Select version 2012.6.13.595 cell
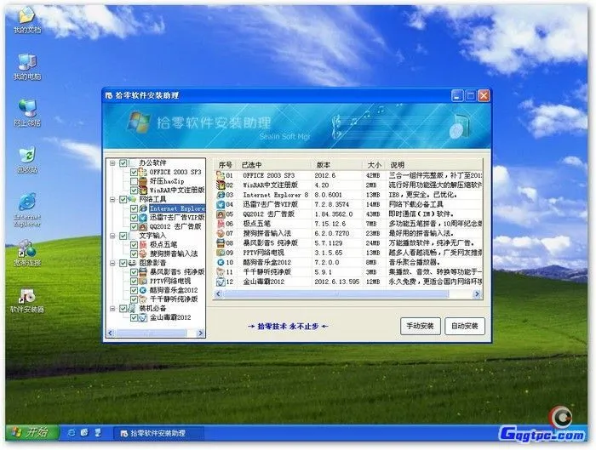Viewport: 596px width, 450px height. pos(337,282)
